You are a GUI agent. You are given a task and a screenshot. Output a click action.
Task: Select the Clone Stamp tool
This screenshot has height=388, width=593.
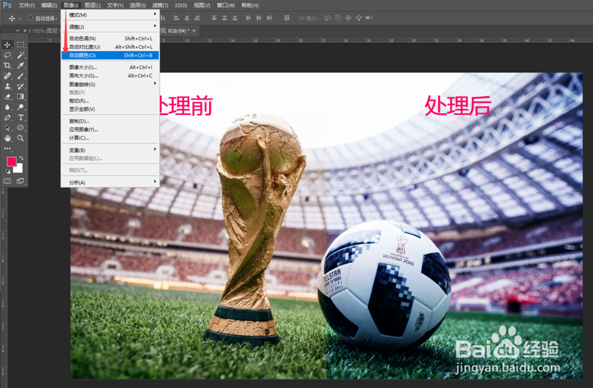click(x=7, y=86)
